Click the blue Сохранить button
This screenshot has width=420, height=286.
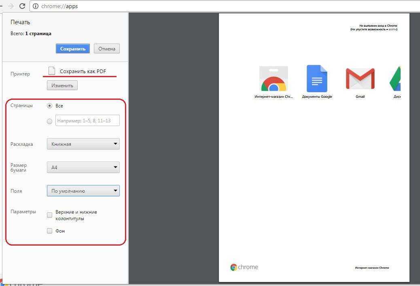click(72, 48)
